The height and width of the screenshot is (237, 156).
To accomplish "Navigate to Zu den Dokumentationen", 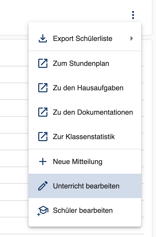I will [x=93, y=112].
